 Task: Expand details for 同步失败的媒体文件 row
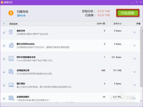coord(134,59)
